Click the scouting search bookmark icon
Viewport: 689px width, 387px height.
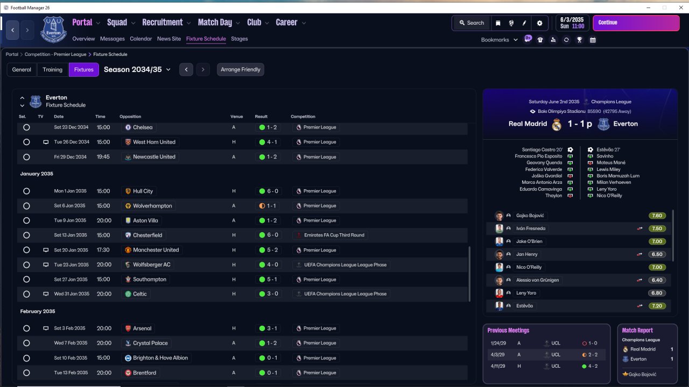(553, 40)
